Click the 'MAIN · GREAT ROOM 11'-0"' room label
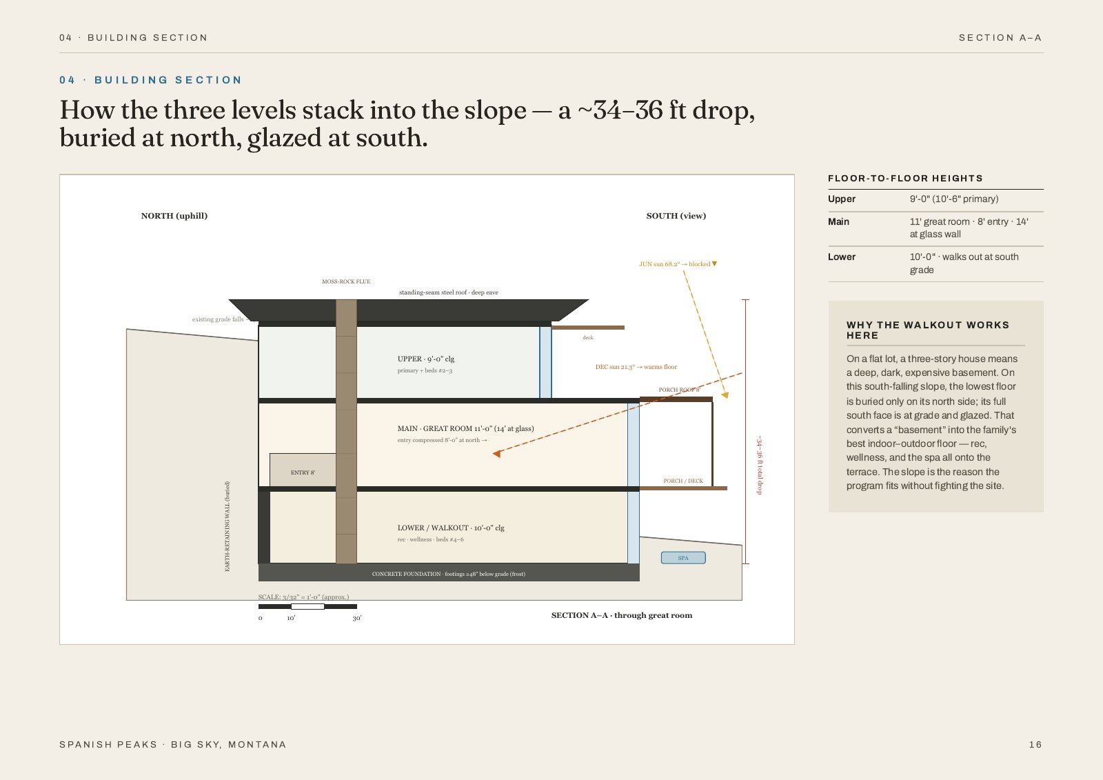 465,428
